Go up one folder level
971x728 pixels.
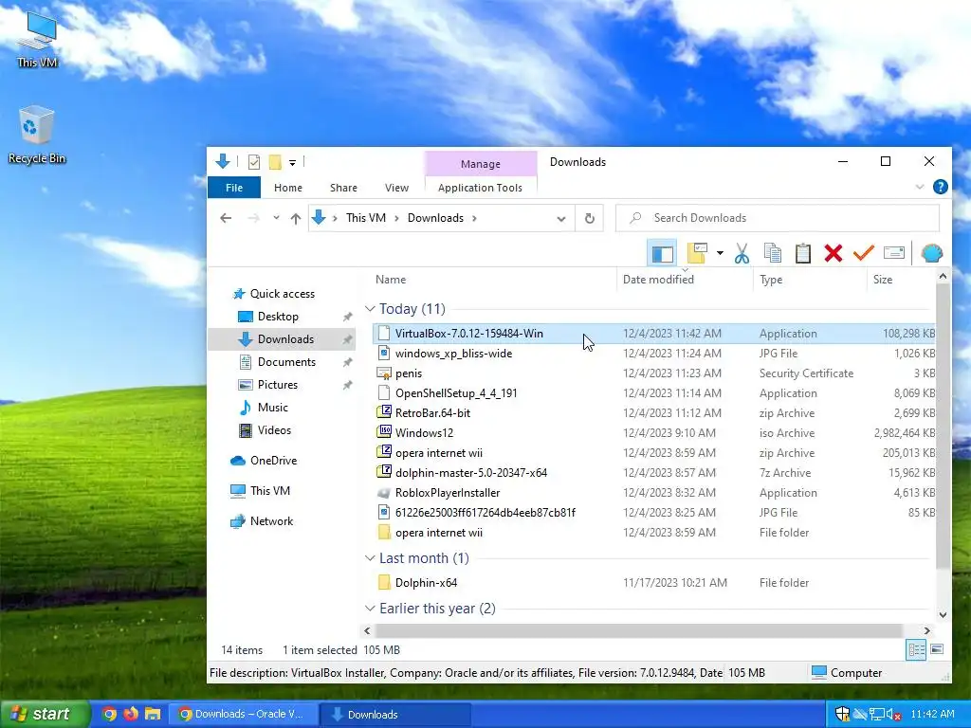coord(296,218)
